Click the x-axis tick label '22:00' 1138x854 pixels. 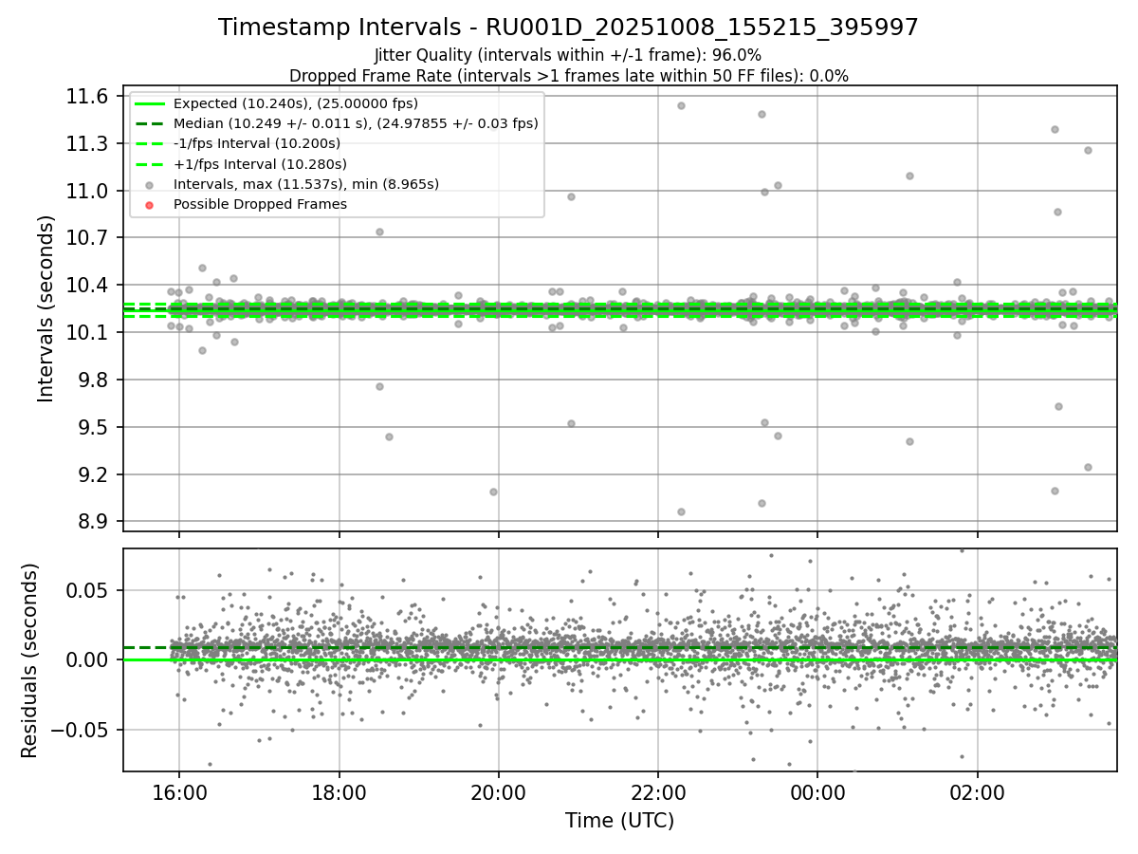click(x=658, y=791)
